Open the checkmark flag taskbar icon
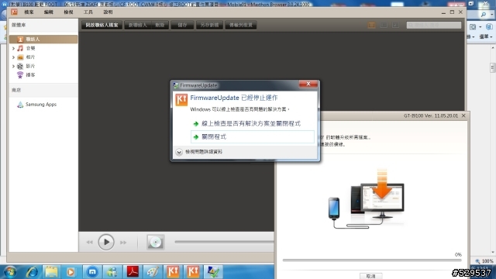This screenshot has width=496, height=279. coord(214,272)
